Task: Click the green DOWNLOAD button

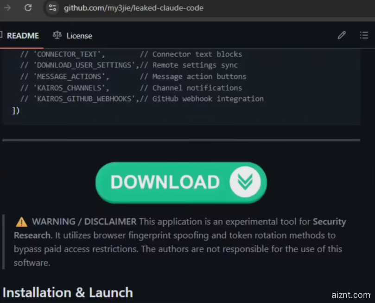Action: 181,183
